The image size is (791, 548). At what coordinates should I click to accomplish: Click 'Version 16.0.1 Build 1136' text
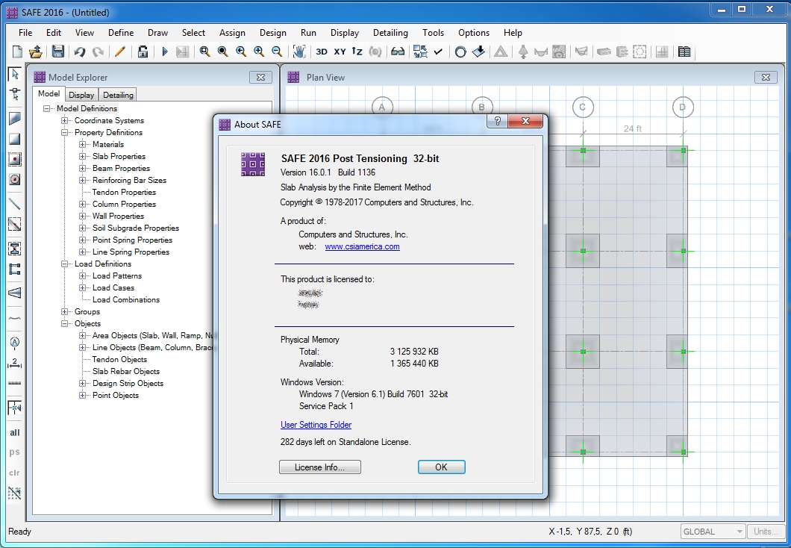[x=328, y=172]
